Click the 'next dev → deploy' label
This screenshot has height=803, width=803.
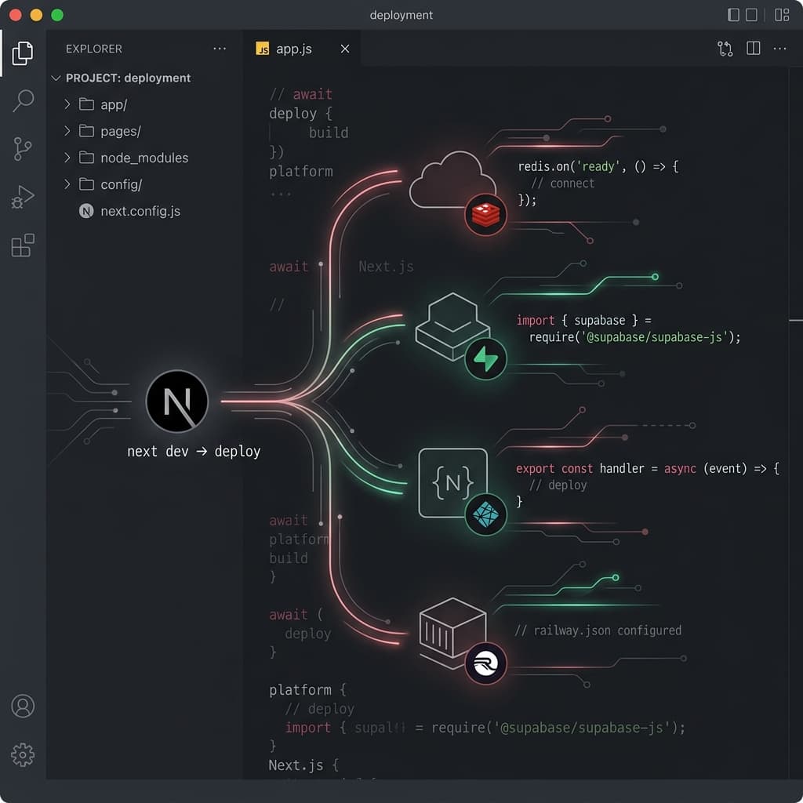(194, 451)
